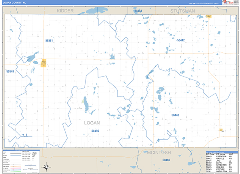Select the FREDONIA row in the index
240x174 pixels.
coord(219,156)
